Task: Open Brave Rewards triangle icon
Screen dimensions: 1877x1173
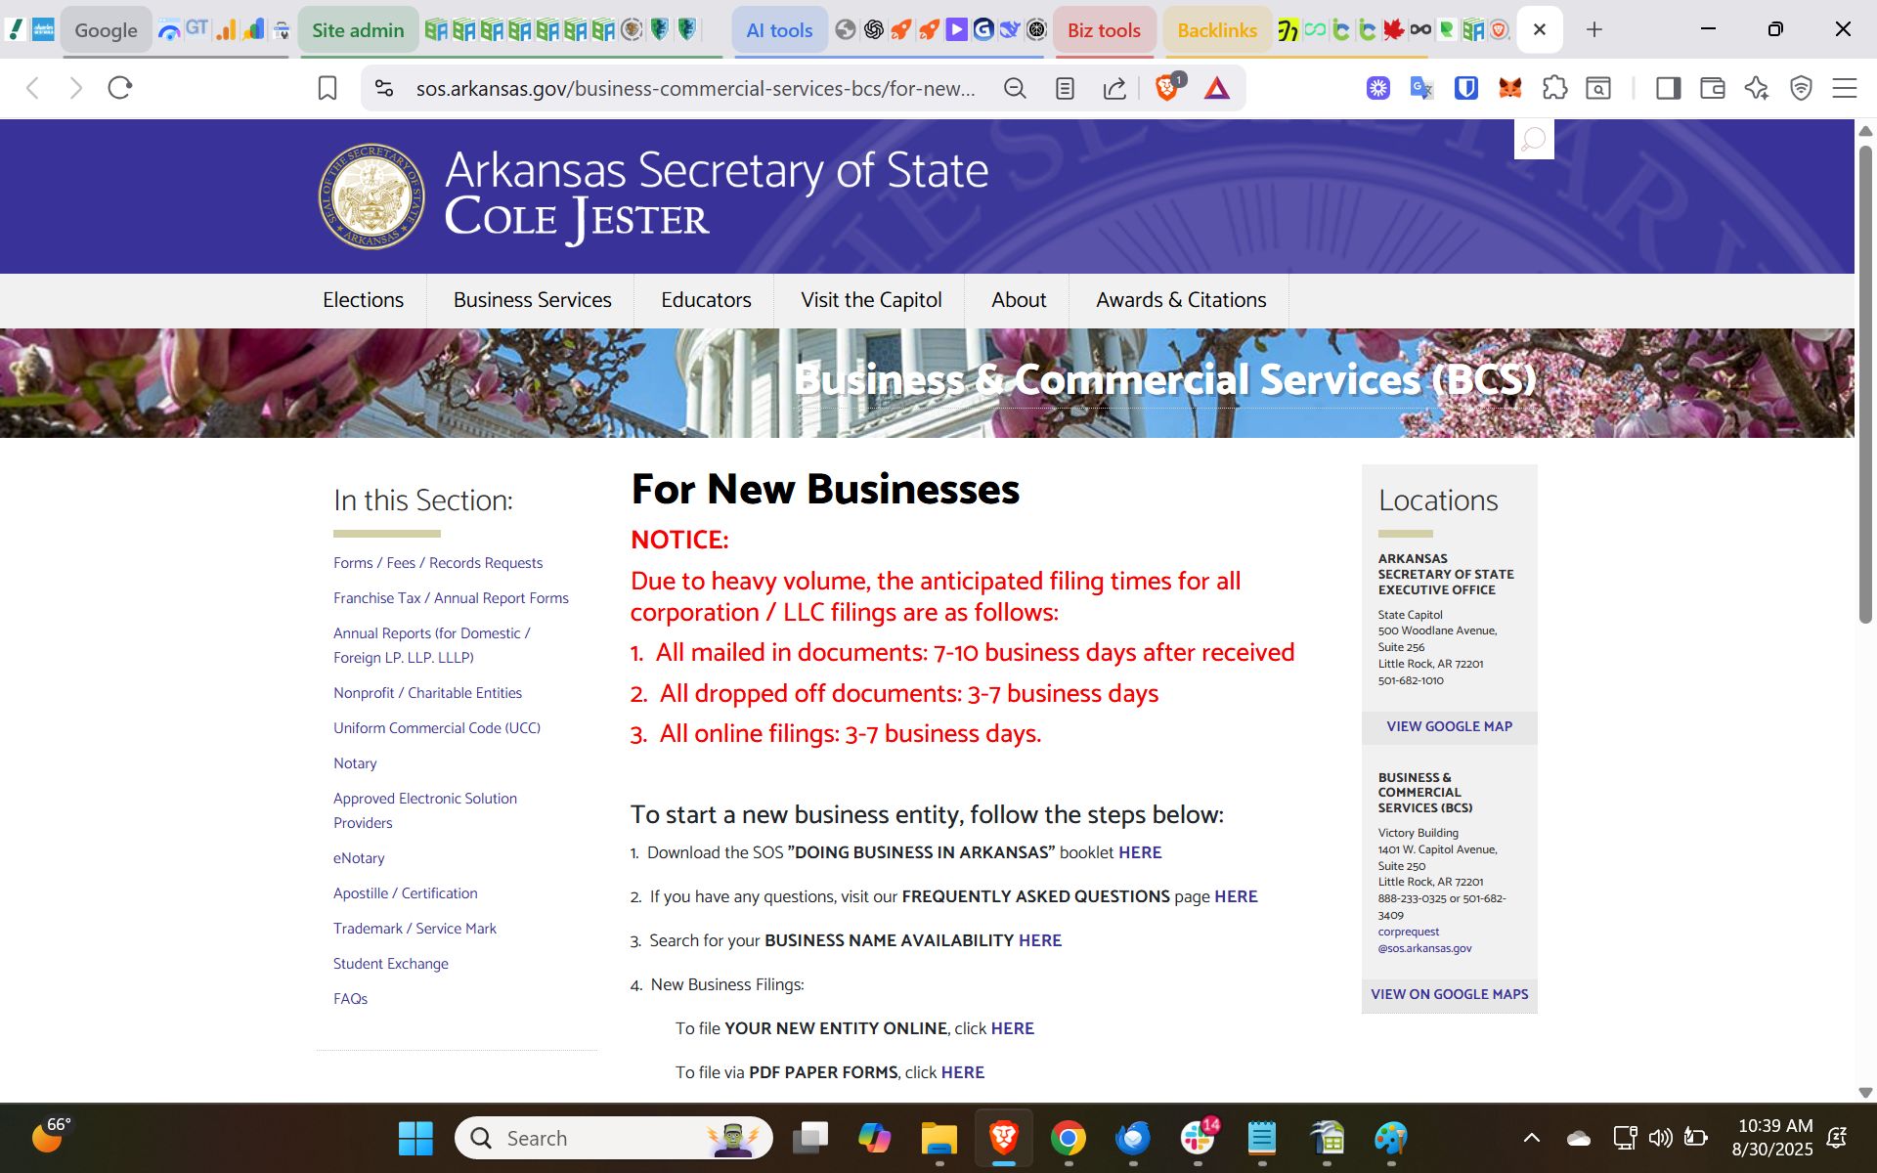Action: click(x=1217, y=88)
